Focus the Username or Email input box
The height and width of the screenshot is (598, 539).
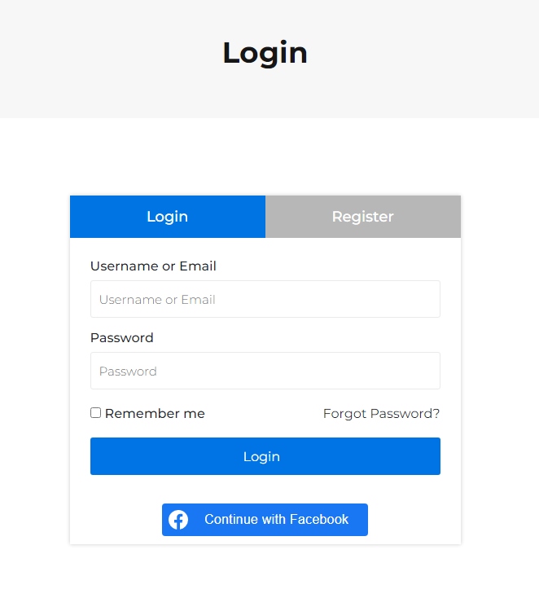point(265,299)
